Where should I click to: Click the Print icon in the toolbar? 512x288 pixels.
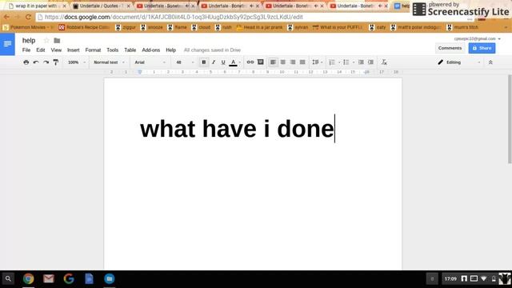pyautogui.click(x=26, y=62)
